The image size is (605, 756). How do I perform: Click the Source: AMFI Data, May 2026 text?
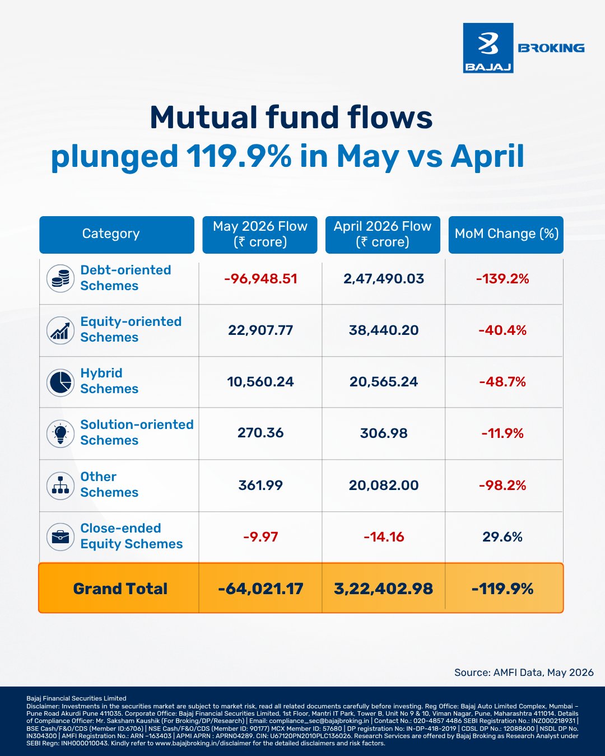pos(524,673)
